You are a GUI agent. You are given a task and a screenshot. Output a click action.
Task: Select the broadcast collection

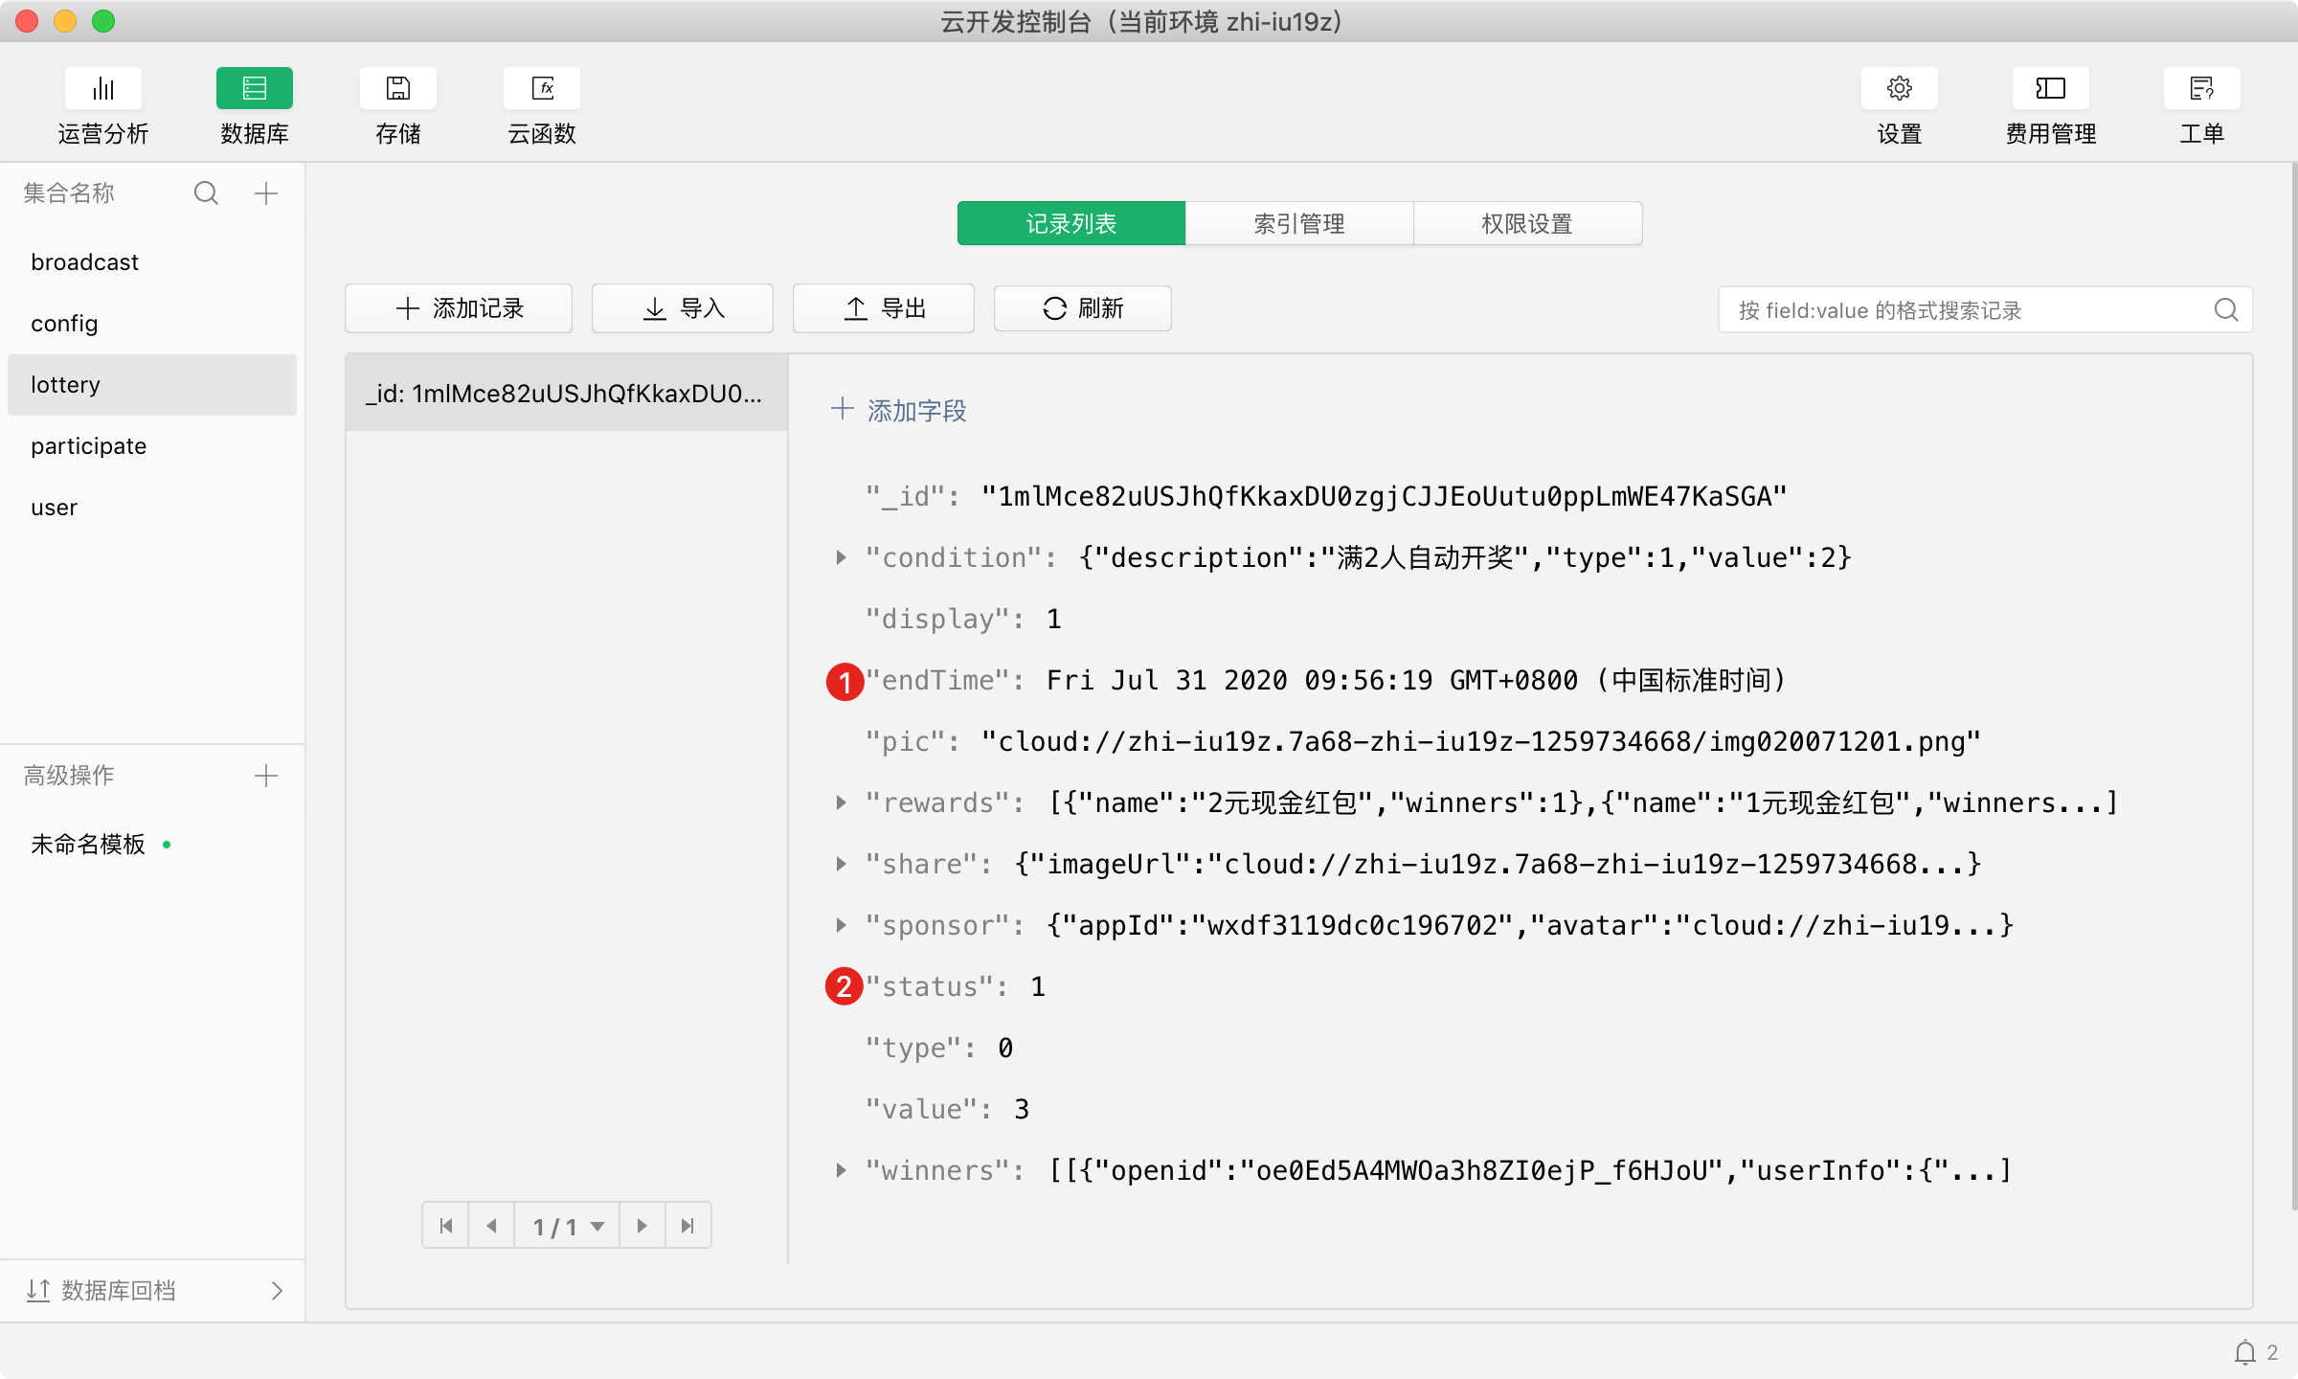[x=152, y=262]
